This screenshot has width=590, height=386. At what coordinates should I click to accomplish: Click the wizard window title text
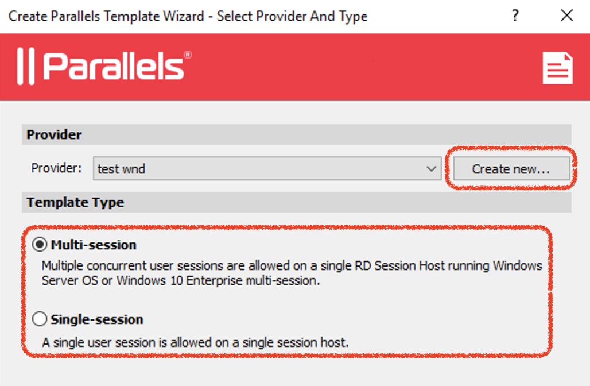coord(188,16)
